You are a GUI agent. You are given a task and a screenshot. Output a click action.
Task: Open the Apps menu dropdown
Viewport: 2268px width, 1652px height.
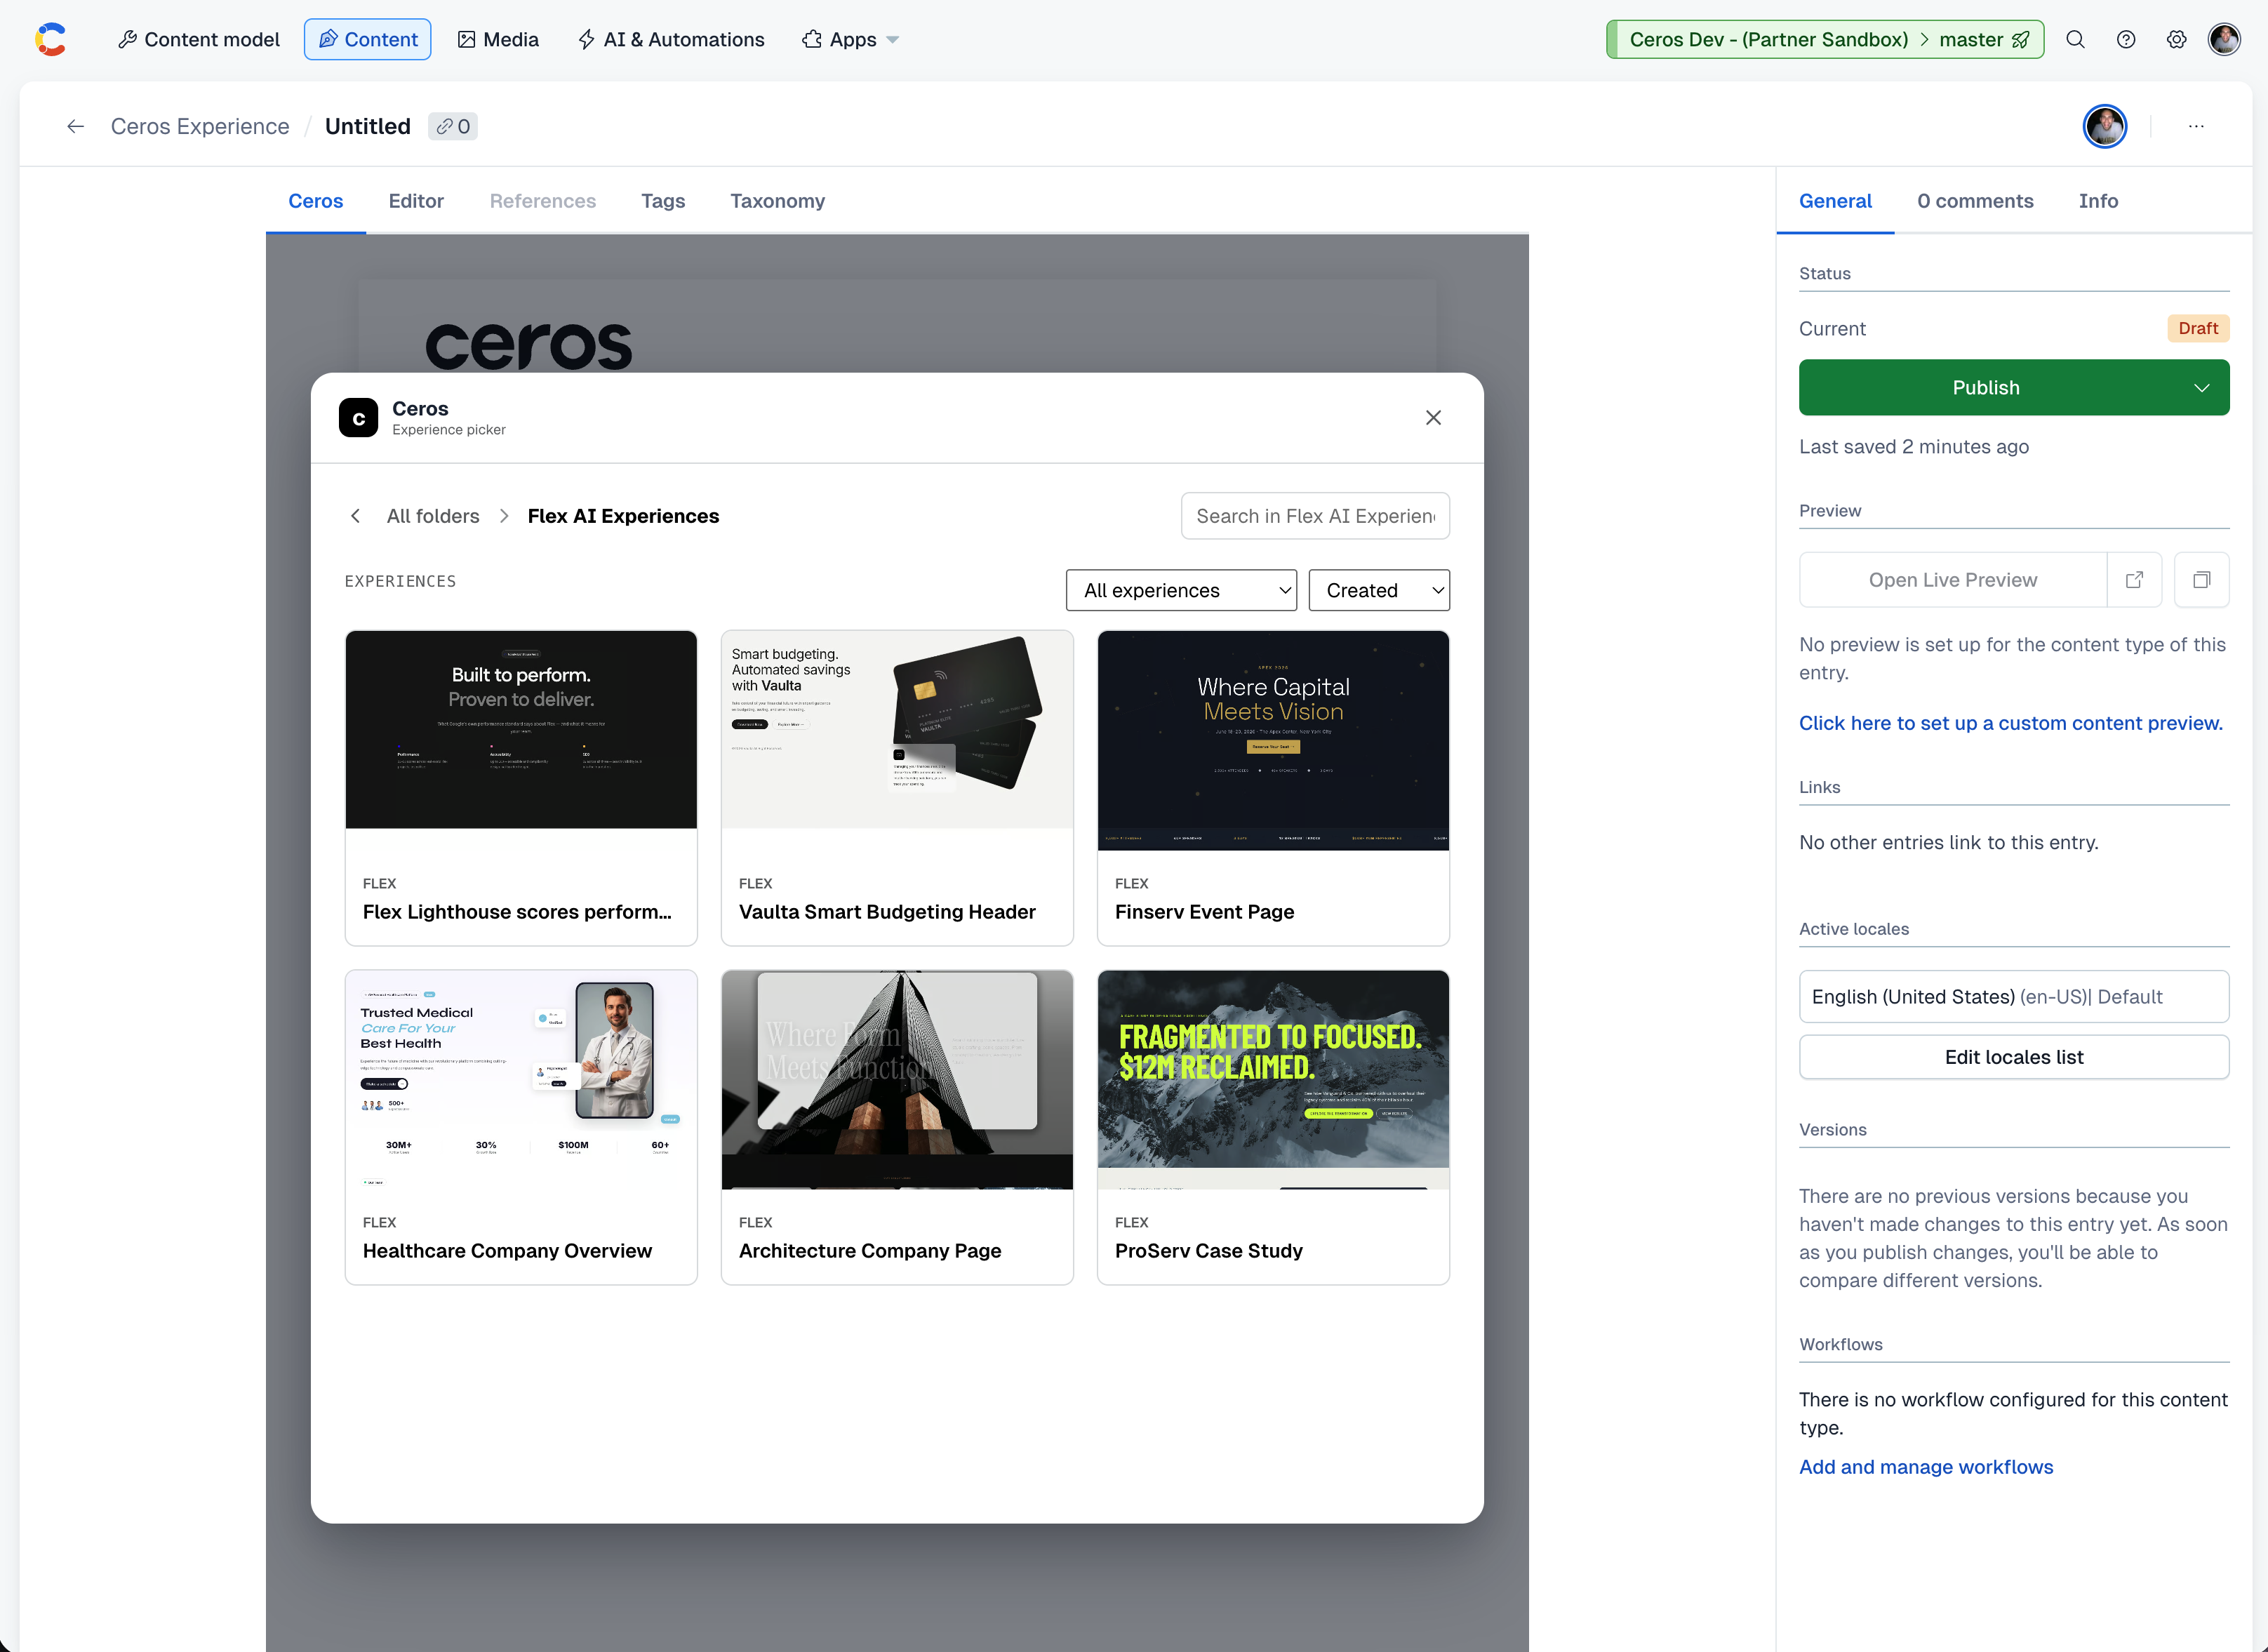coord(850,39)
